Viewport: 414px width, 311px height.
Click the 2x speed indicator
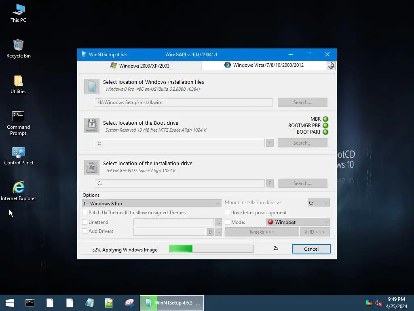[x=276, y=248]
